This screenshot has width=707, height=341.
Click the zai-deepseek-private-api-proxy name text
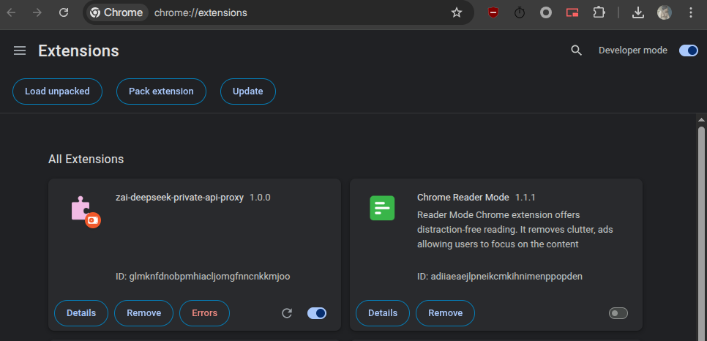point(179,198)
